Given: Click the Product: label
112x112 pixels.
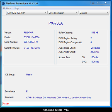Looking at the screenshot, I should (8, 37).
